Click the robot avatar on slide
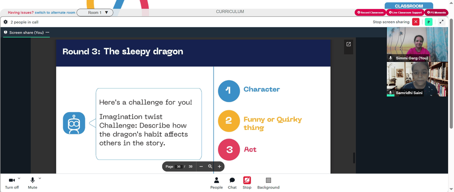The image size is (454, 192). point(74,123)
